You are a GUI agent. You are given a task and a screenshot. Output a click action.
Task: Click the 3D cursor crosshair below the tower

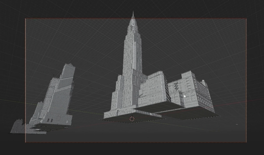(132, 119)
